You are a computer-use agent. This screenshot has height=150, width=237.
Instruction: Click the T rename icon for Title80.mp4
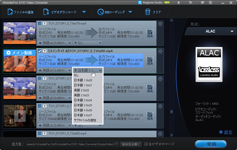tap(45, 51)
